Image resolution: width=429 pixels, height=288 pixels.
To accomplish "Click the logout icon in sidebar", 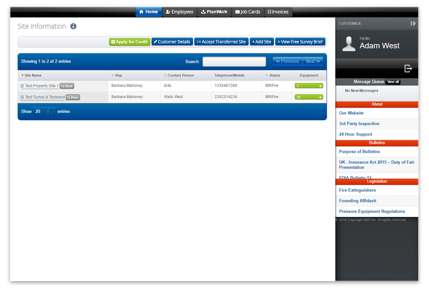I will point(408,68).
